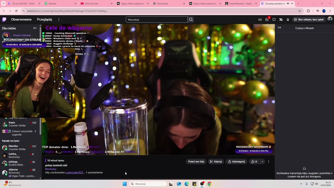Bookmark page with the star icon
Viewport: 334px width, 188px height.
coord(300,11)
